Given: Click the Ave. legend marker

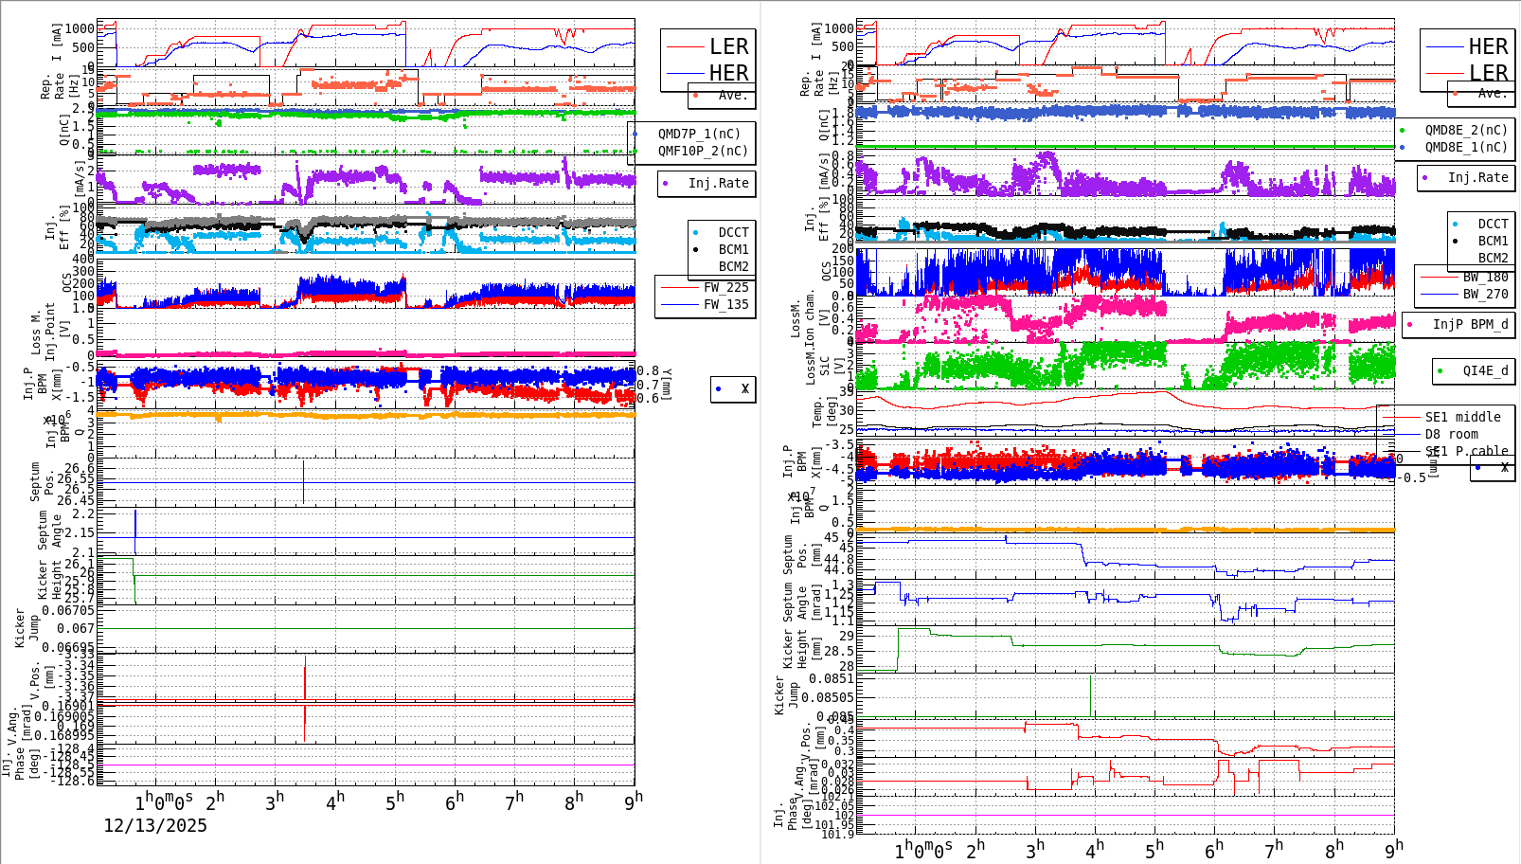Looking at the screenshot, I should point(694,95).
